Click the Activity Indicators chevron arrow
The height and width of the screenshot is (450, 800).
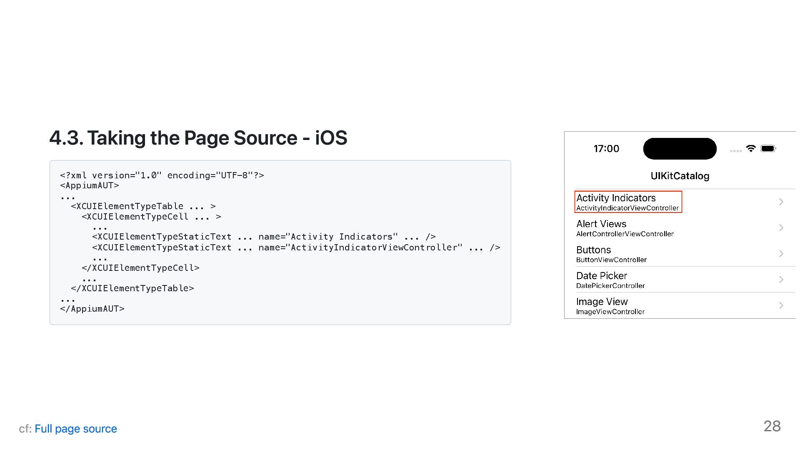pyautogui.click(x=781, y=202)
